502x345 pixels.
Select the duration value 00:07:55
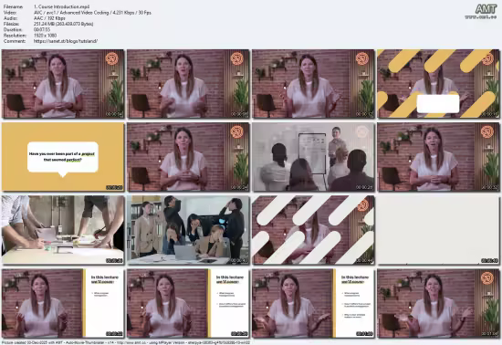pos(42,30)
